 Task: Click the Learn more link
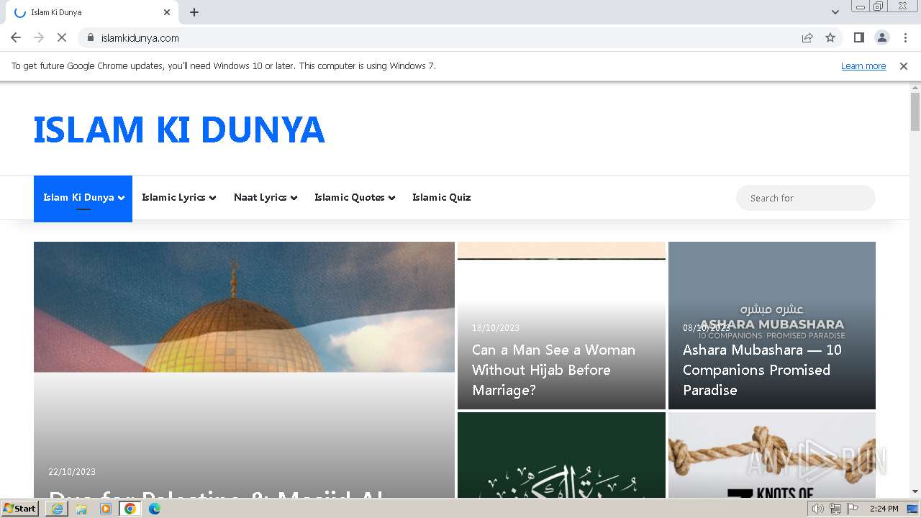tap(863, 65)
